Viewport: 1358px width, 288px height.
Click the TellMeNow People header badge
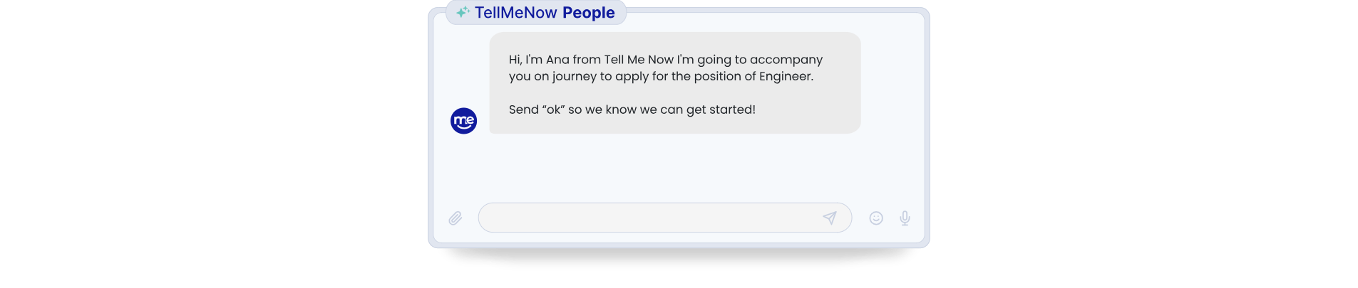click(536, 12)
